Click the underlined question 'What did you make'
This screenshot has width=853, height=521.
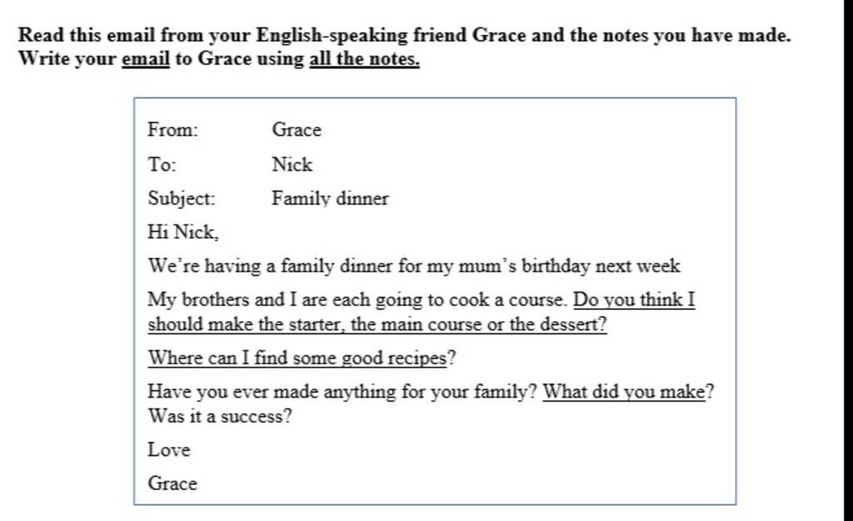click(624, 392)
